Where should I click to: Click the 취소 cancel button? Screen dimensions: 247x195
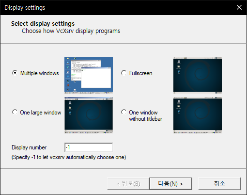219,184
